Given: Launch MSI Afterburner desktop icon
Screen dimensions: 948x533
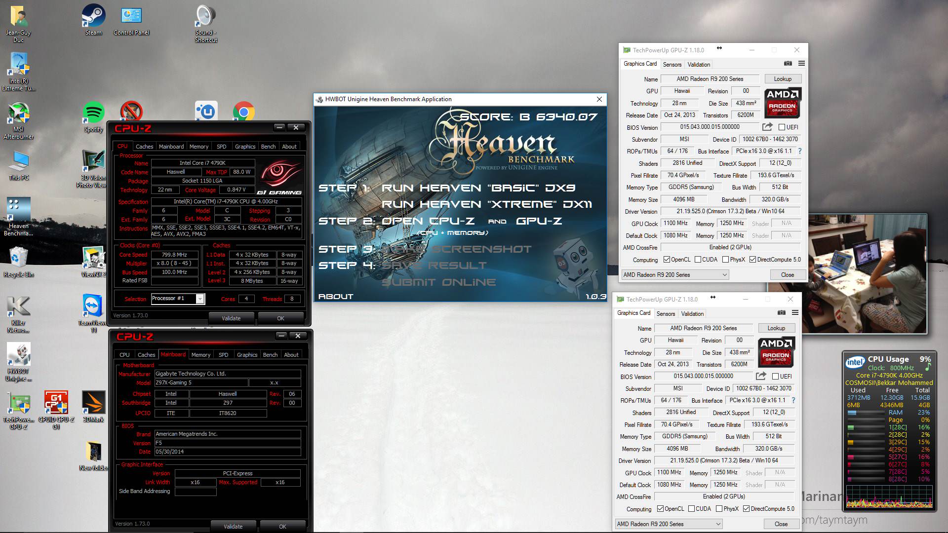Looking at the screenshot, I should (x=19, y=120).
